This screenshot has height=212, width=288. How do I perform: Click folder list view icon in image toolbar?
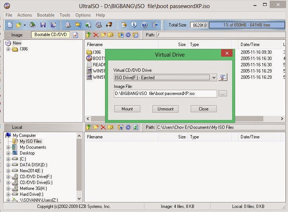pos(136,35)
